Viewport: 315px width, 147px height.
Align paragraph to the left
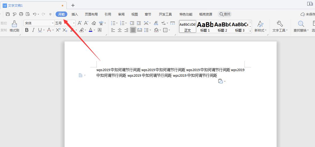point(113,30)
